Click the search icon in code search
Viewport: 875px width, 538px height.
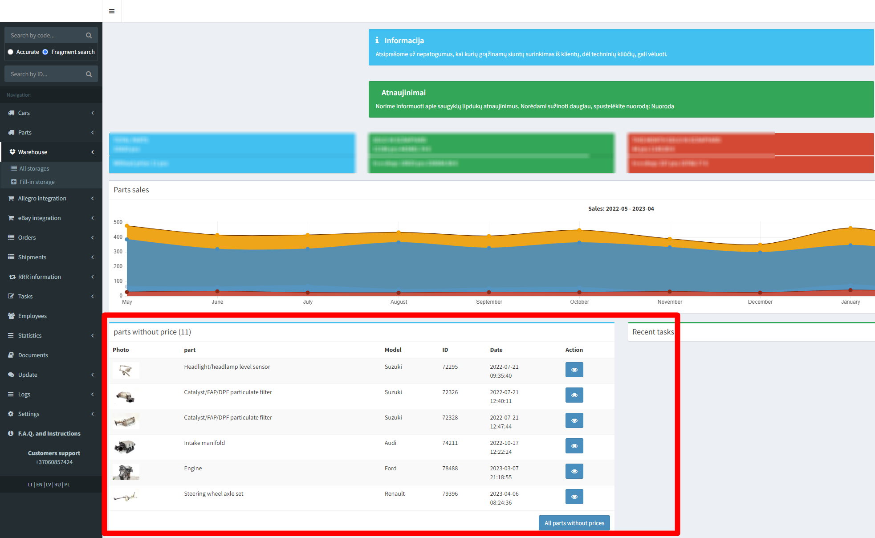tap(89, 35)
